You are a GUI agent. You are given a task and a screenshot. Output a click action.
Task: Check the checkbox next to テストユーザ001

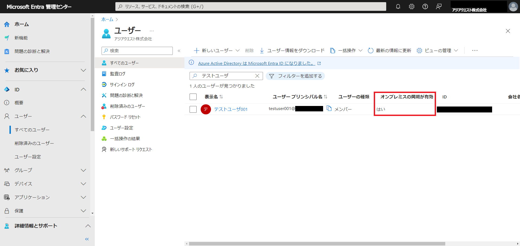coord(193,109)
